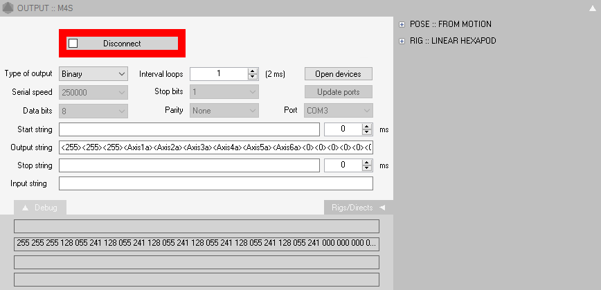Viewport: 601px width, 290px height.
Task: Increase the Start string delay with the up arrow
Action: point(367,127)
